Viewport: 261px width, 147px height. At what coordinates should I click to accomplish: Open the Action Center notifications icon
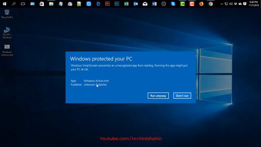[x=245, y=4]
